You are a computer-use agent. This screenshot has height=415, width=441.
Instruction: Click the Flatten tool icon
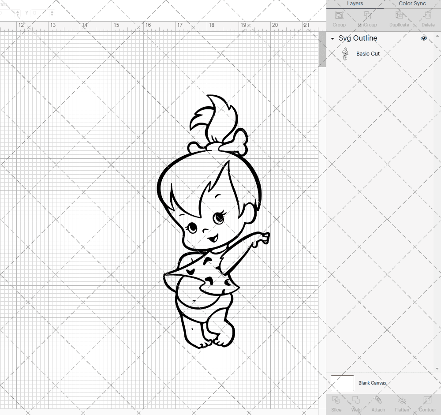click(402, 400)
